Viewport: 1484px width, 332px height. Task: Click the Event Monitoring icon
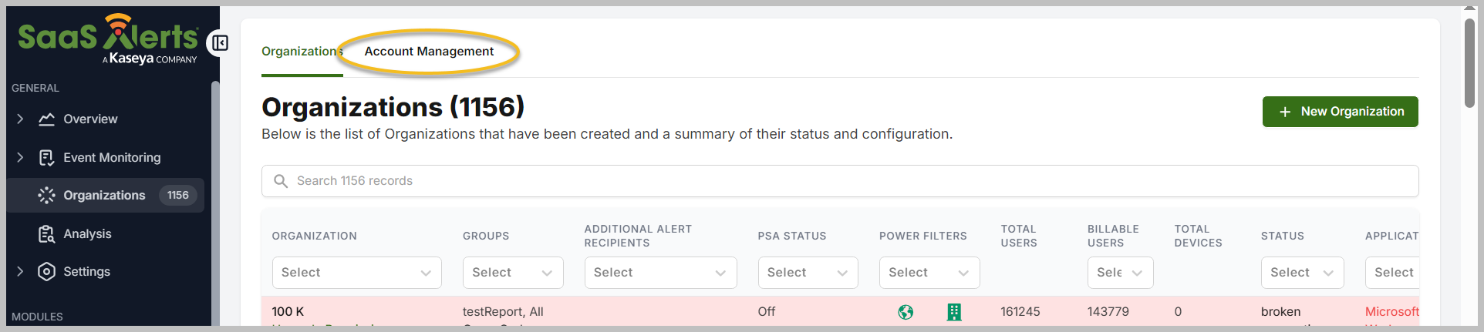[x=47, y=158]
